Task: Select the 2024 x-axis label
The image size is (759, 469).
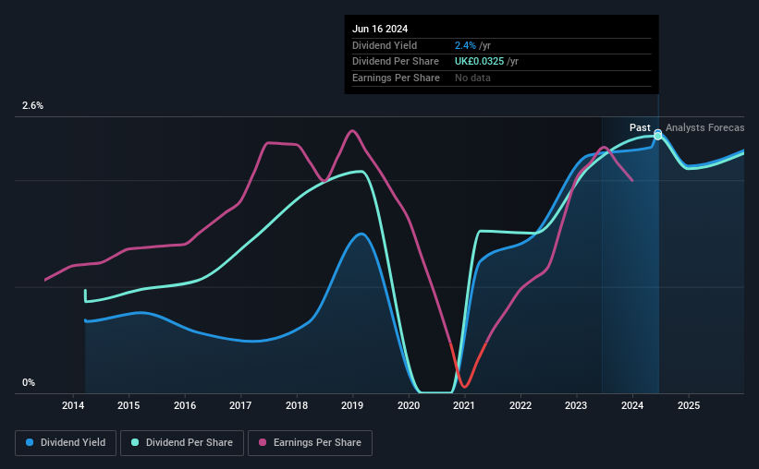Action: (x=632, y=405)
